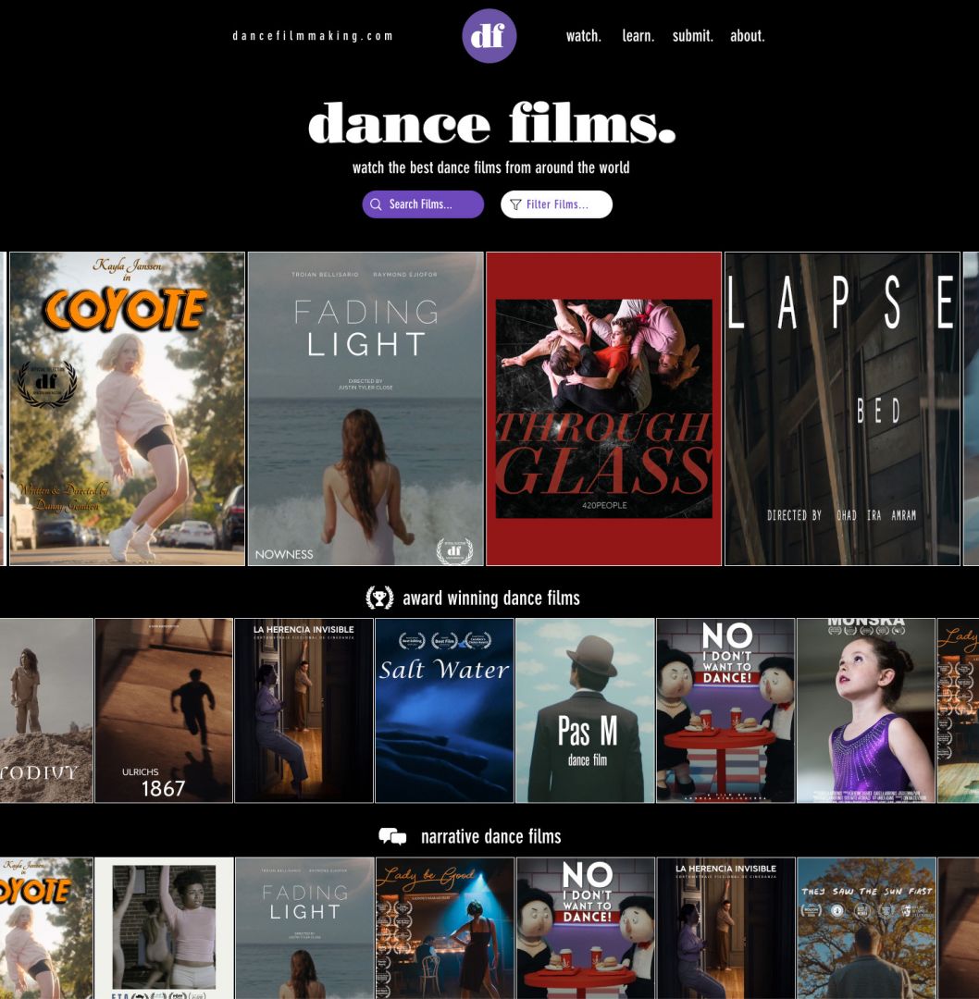The width and height of the screenshot is (979, 999).
Task: Select the Lapse Bed film poster
Action: point(842,408)
